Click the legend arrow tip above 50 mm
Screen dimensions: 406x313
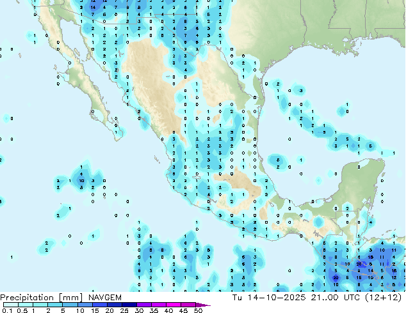pyautogui.click(x=203, y=305)
